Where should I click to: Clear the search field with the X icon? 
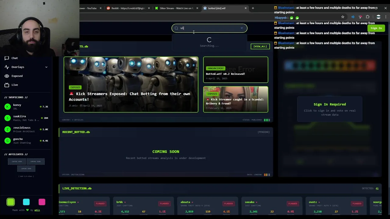coord(242,28)
